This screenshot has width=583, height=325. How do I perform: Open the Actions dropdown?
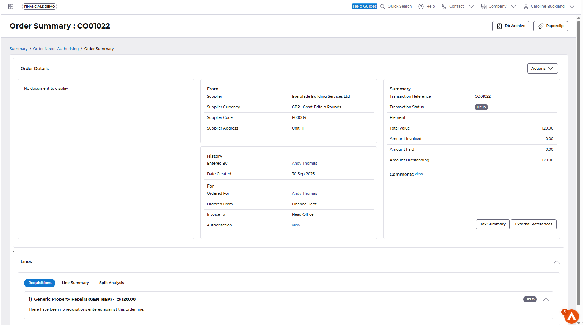pyautogui.click(x=542, y=68)
